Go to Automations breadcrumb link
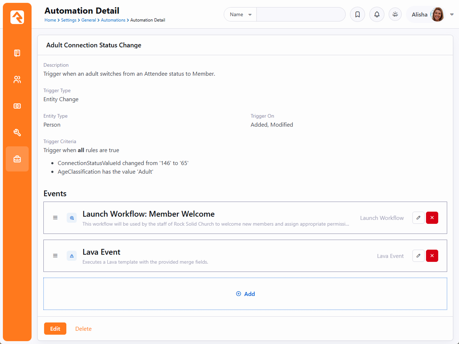Image resolution: width=459 pixels, height=344 pixels. click(113, 20)
